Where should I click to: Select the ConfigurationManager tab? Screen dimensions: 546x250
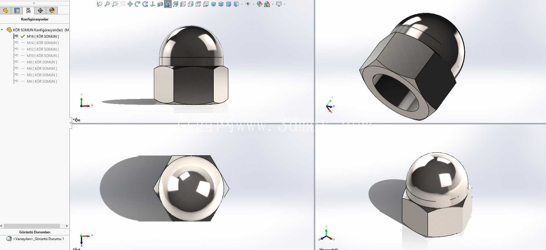[x=29, y=11]
